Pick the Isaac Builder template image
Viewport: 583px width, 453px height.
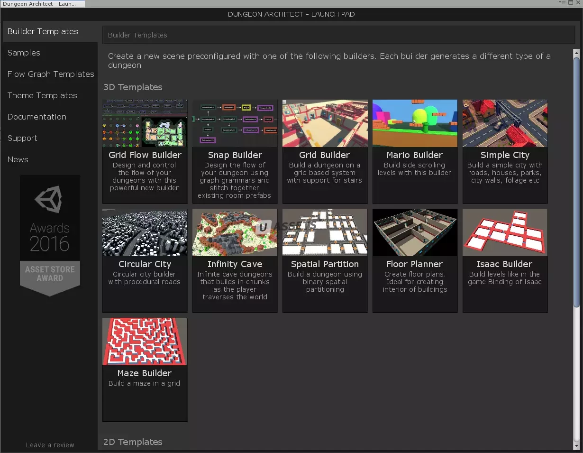point(505,232)
